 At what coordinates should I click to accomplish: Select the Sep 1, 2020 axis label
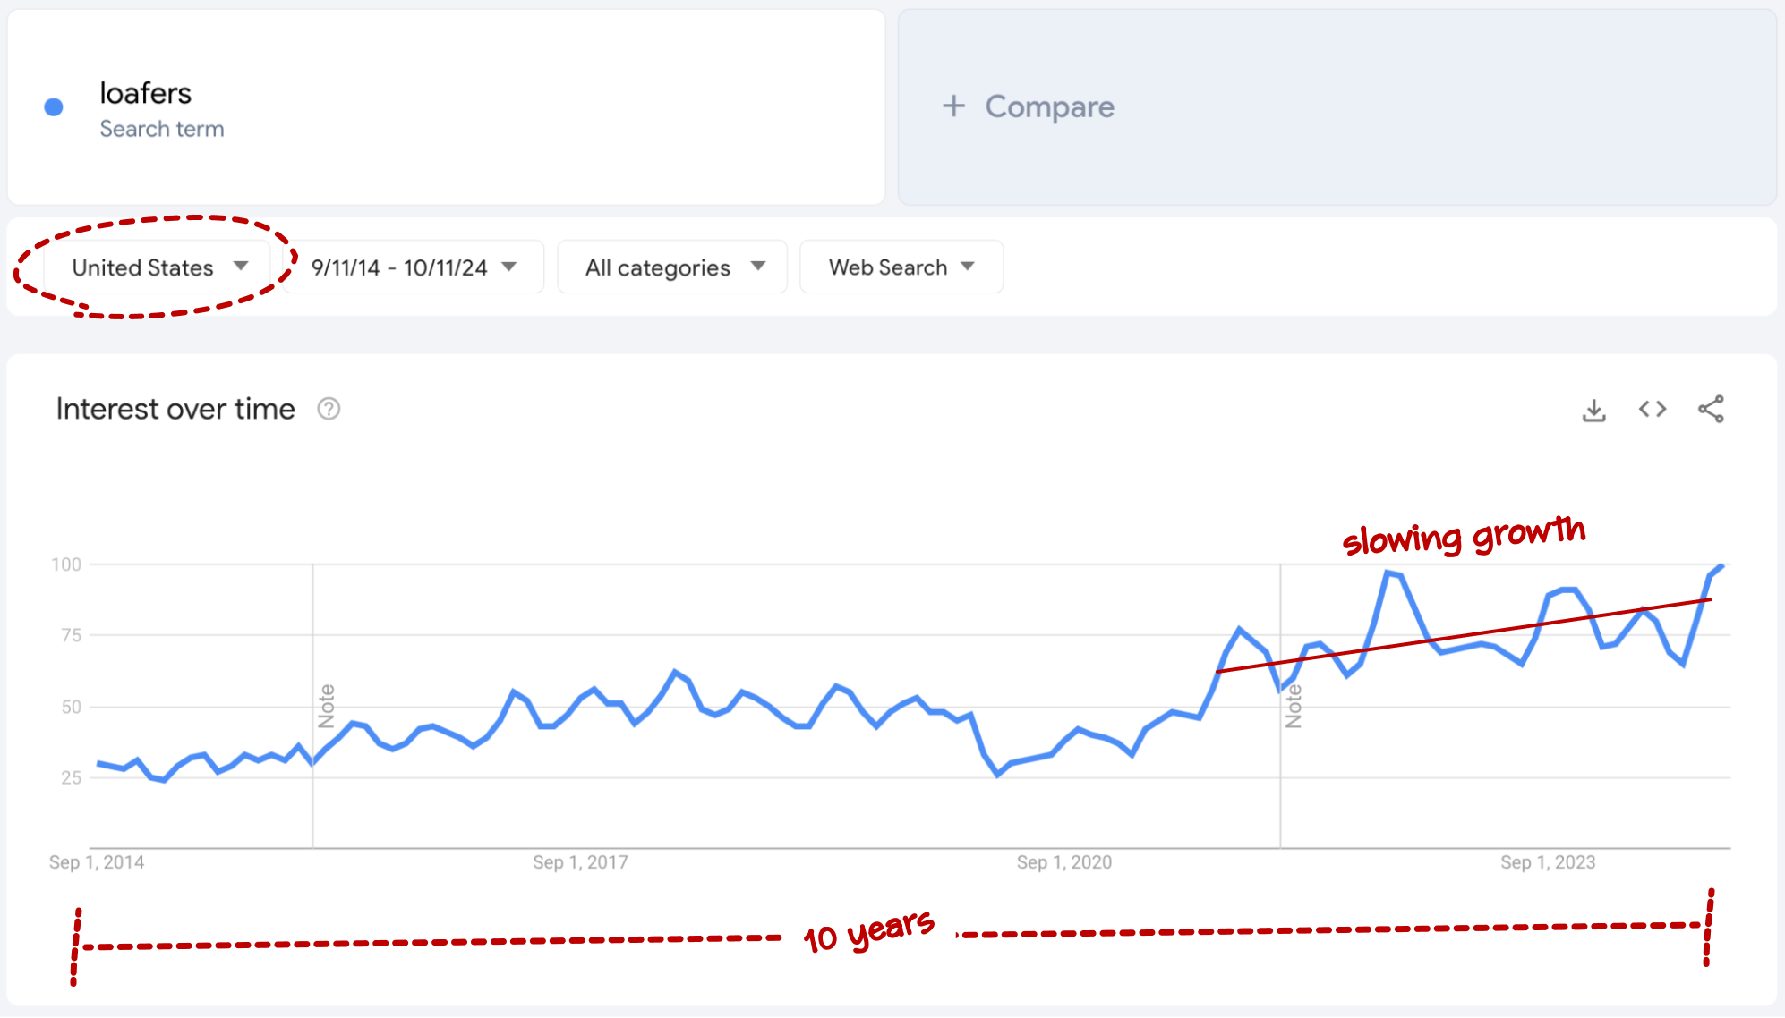point(1064,862)
